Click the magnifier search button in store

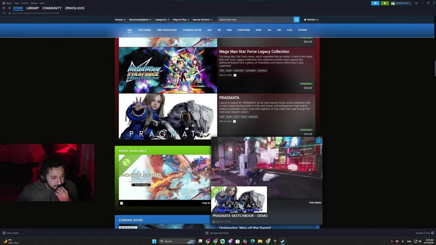tap(296, 19)
